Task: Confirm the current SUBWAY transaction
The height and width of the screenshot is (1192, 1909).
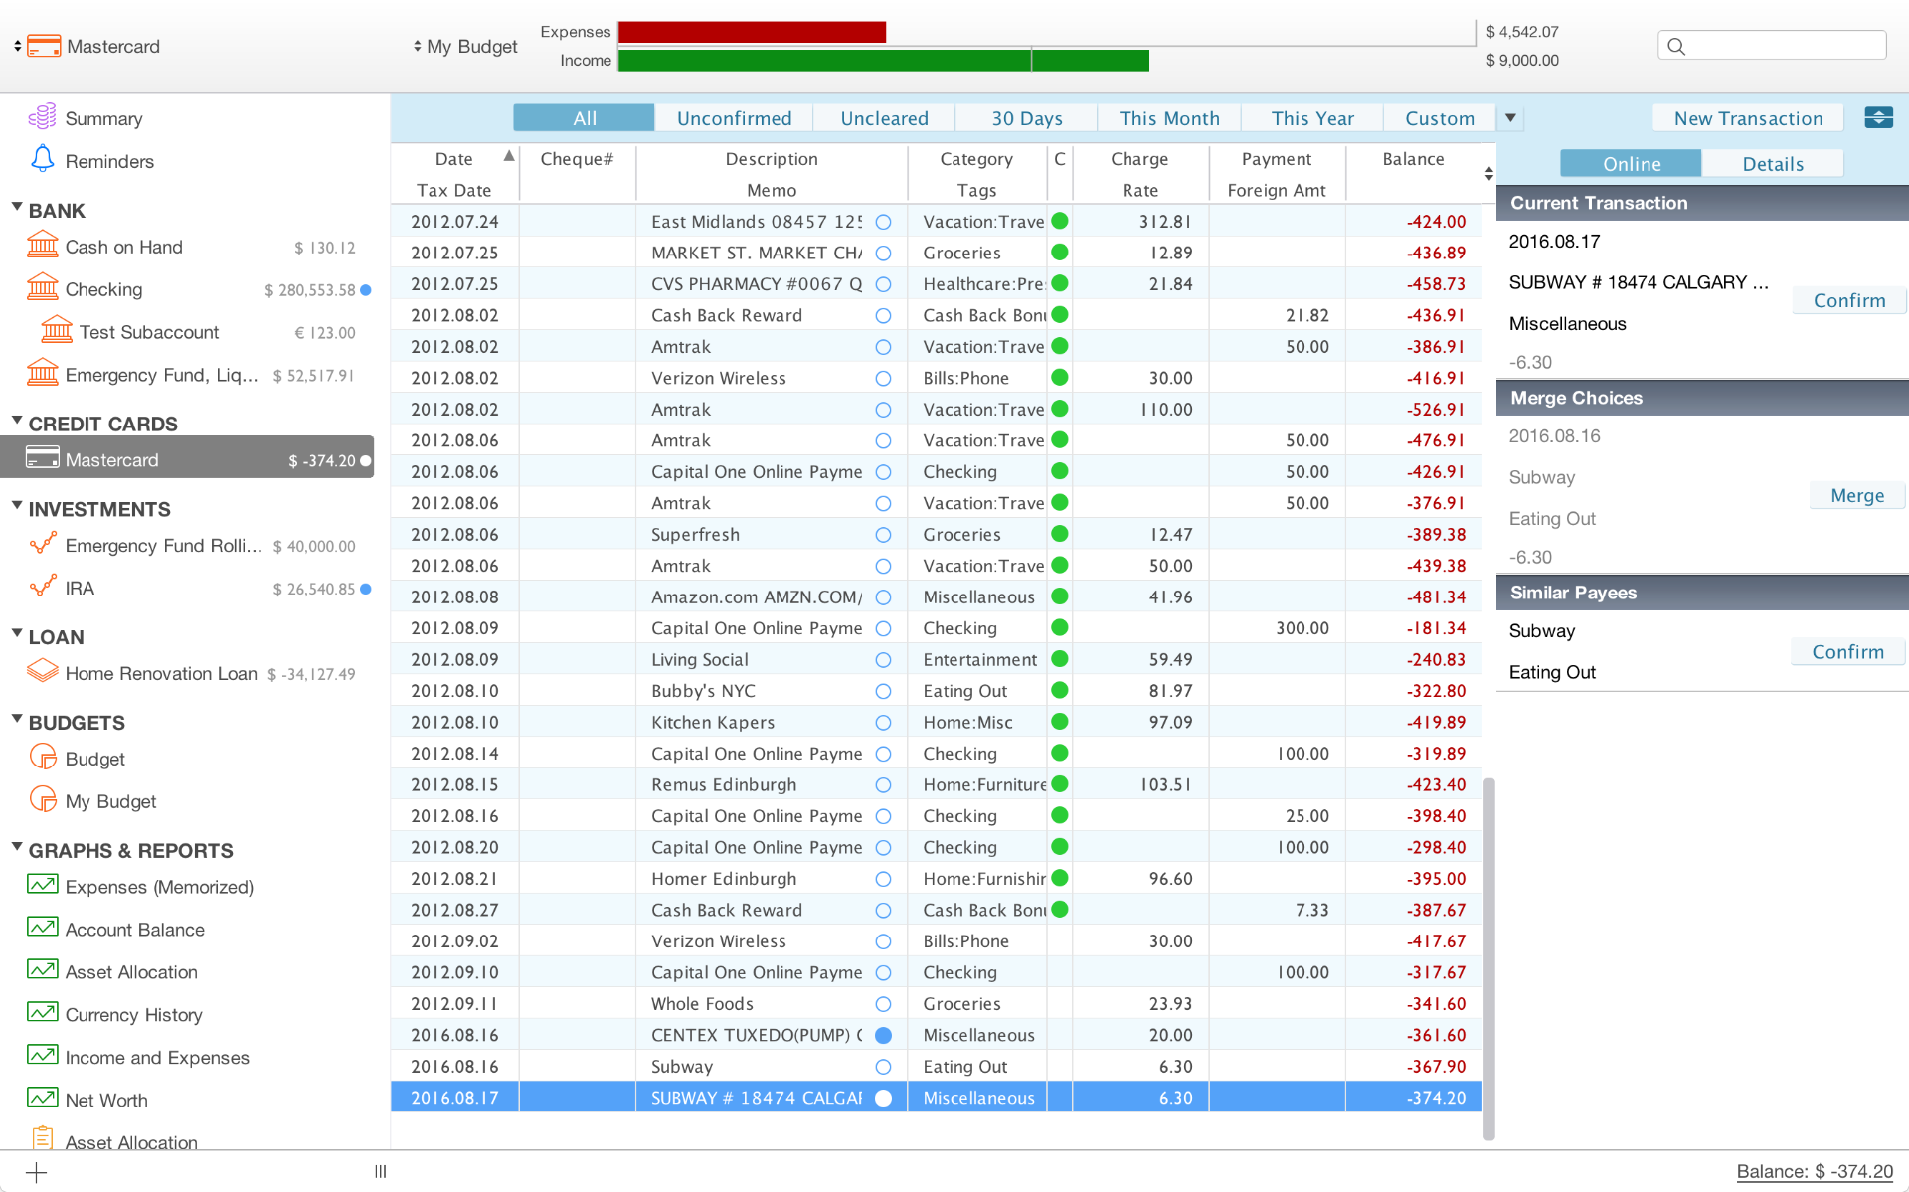Action: click(1848, 300)
